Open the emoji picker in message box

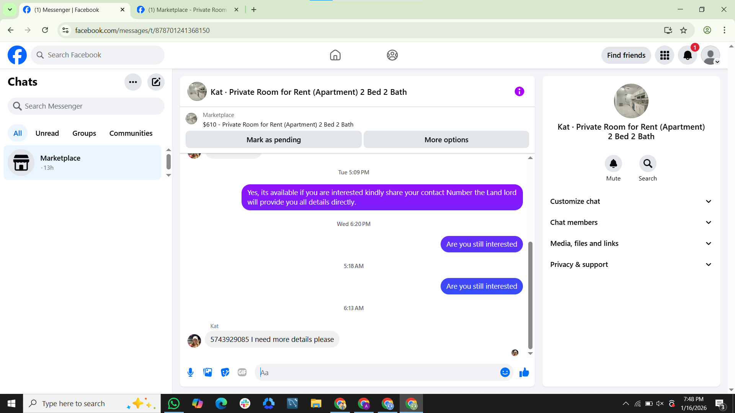tap(505, 372)
